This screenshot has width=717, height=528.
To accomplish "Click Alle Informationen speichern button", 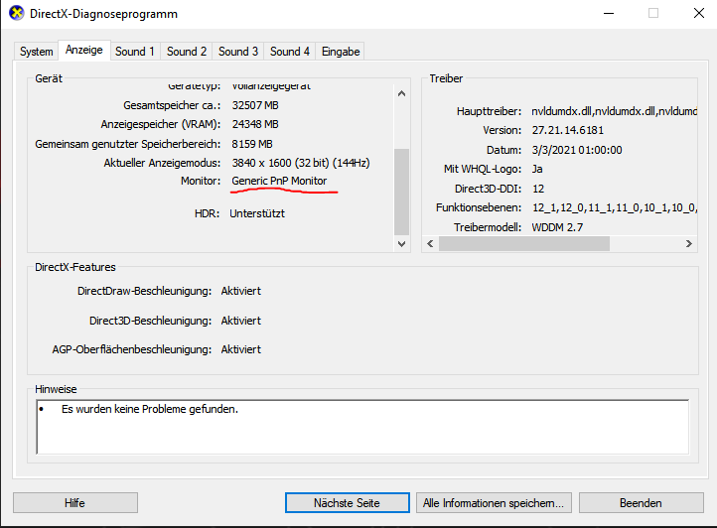I will [x=494, y=503].
